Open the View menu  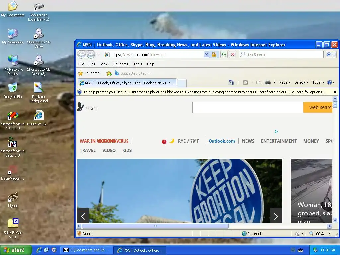104,64
